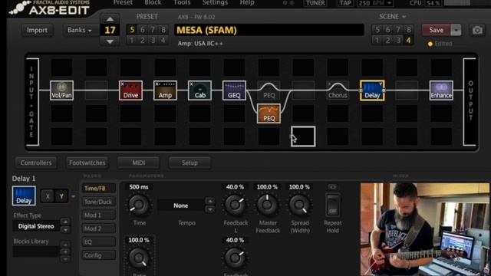The width and height of the screenshot is (491, 276).
Task: Switch to scene 5
Action: tap(377, 30)
